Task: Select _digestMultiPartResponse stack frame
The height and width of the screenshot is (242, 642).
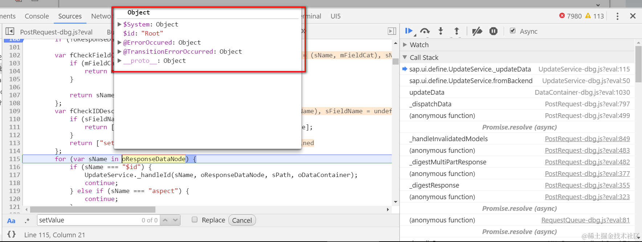Action: coord(517,162)
